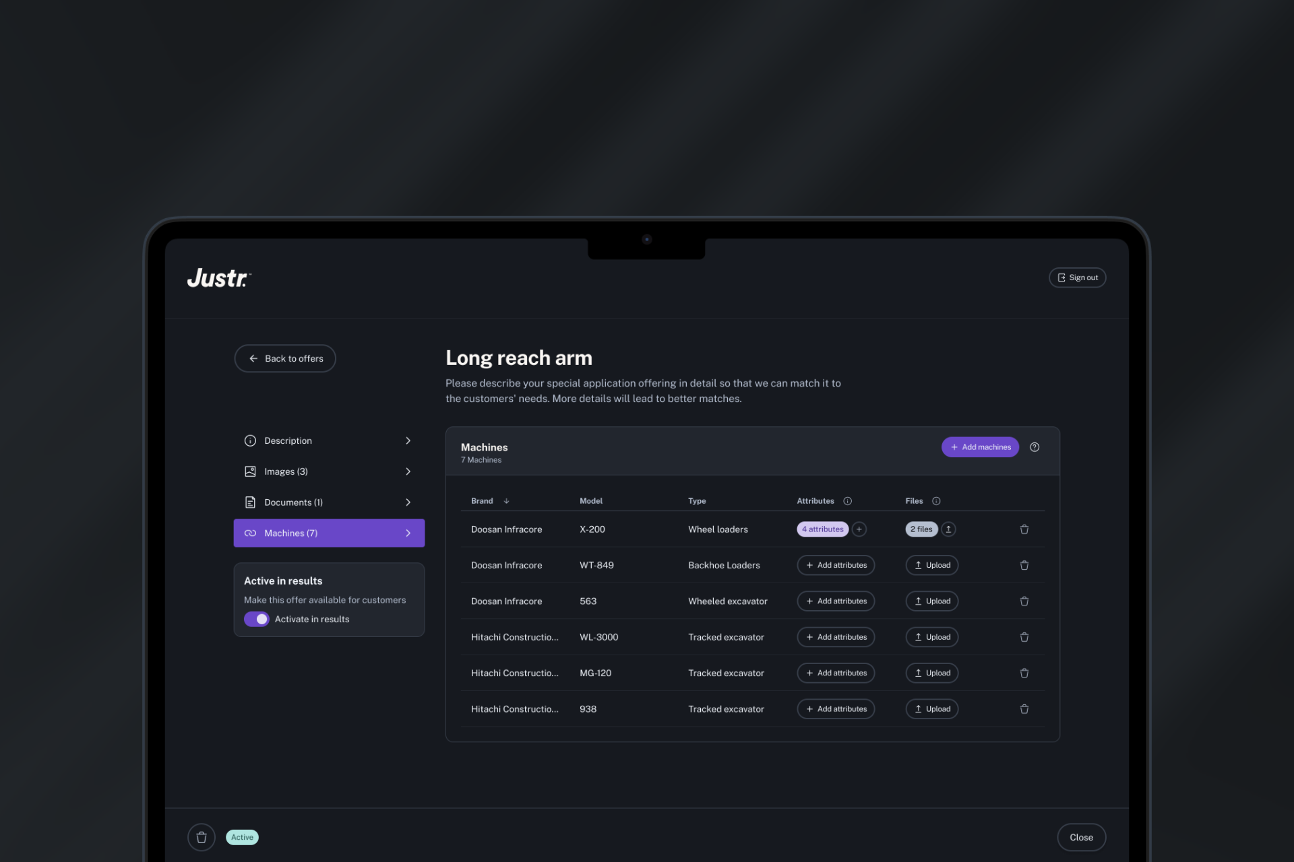Click the help icon beside Add machines

pyautogui.click(x=1035, y=447)
